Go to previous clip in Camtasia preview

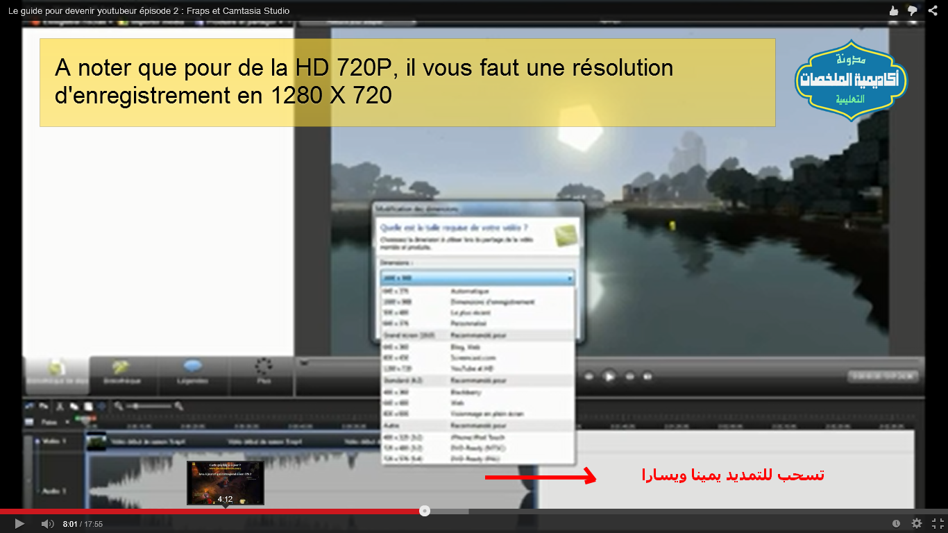[x=589, y=376]
